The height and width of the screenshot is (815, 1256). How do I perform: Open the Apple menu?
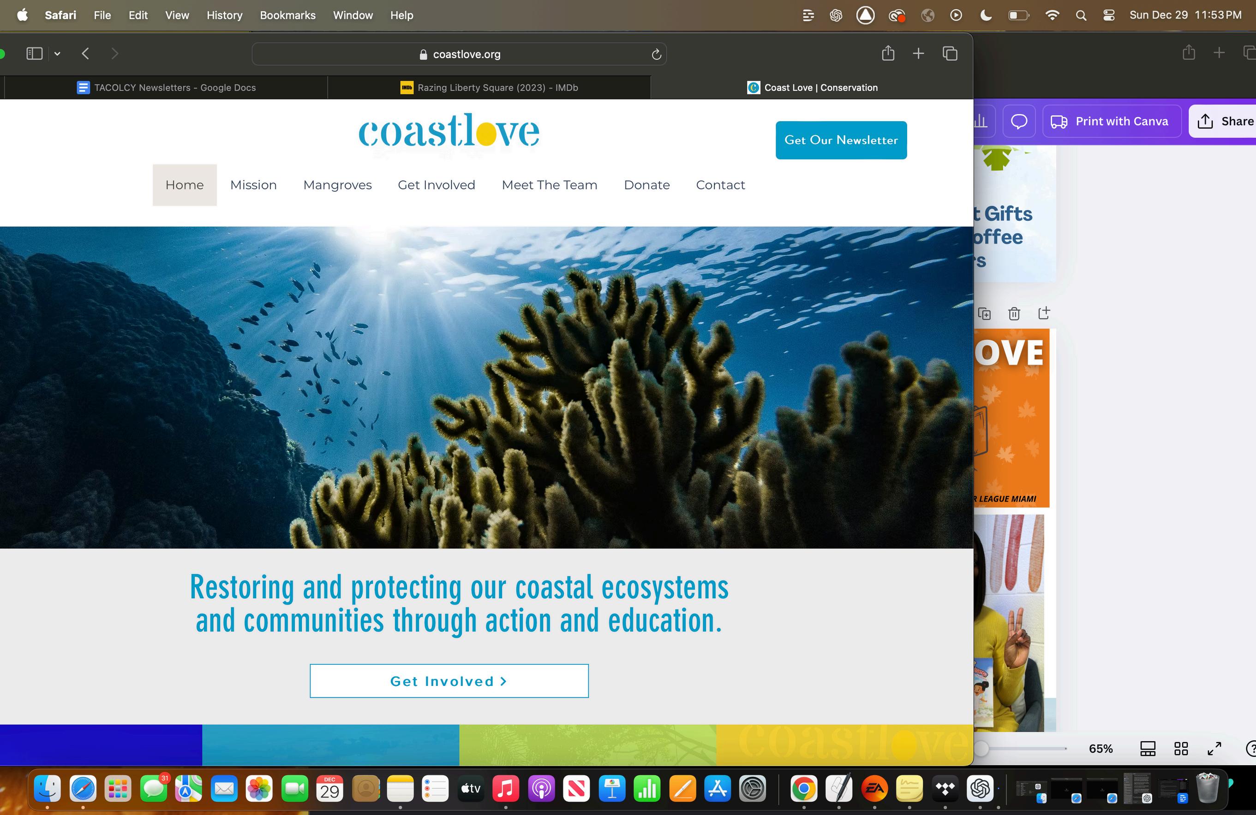click(22, 15)
